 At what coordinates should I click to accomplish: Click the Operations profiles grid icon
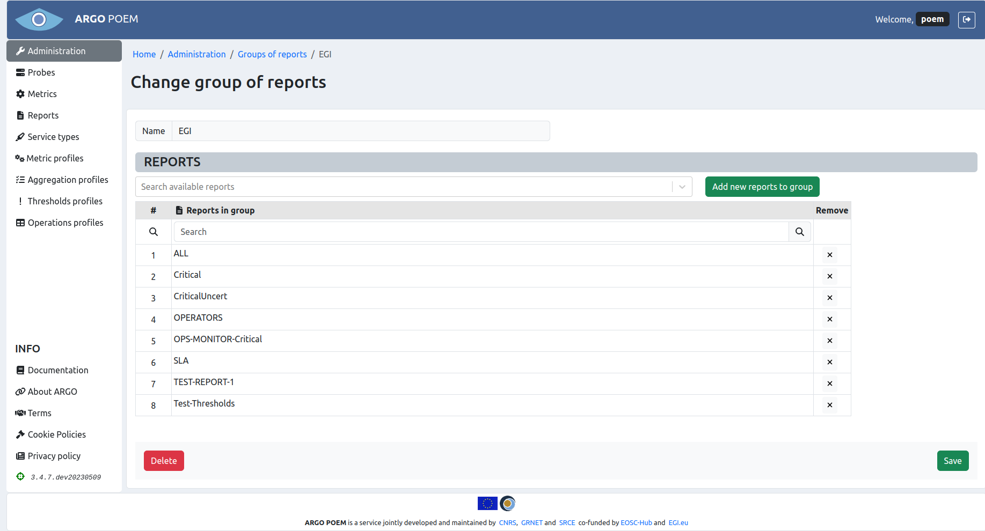(20, 222)
